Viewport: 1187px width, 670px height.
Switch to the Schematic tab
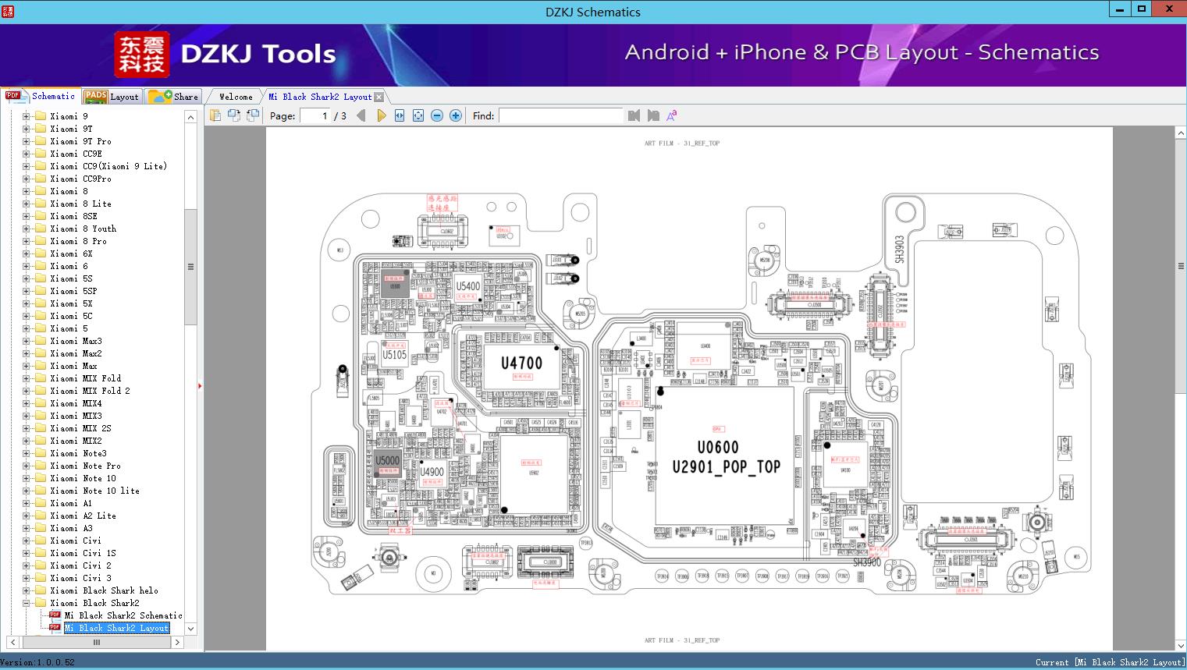(41, 96)
